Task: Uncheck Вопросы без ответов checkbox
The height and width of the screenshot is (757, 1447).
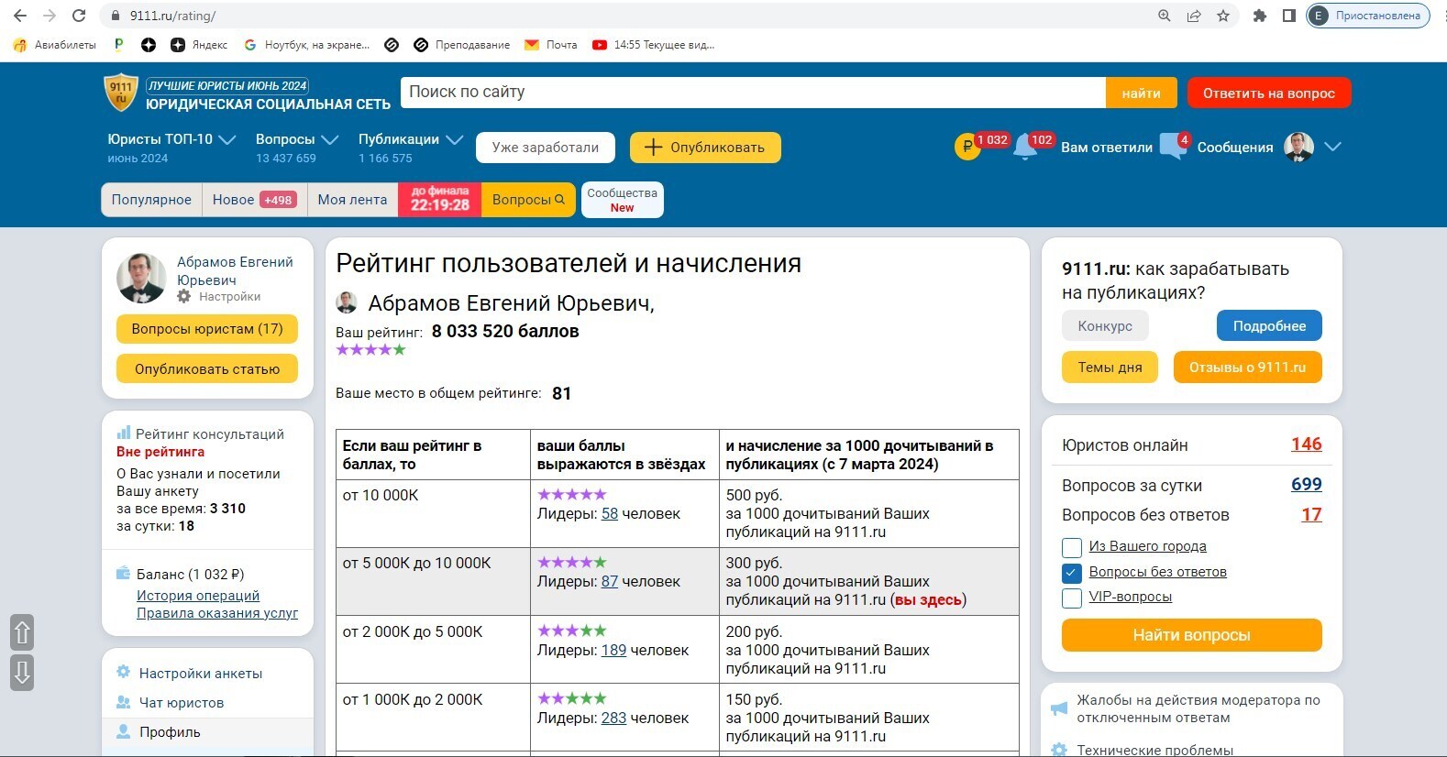Action: click(x=1072, y=573)
